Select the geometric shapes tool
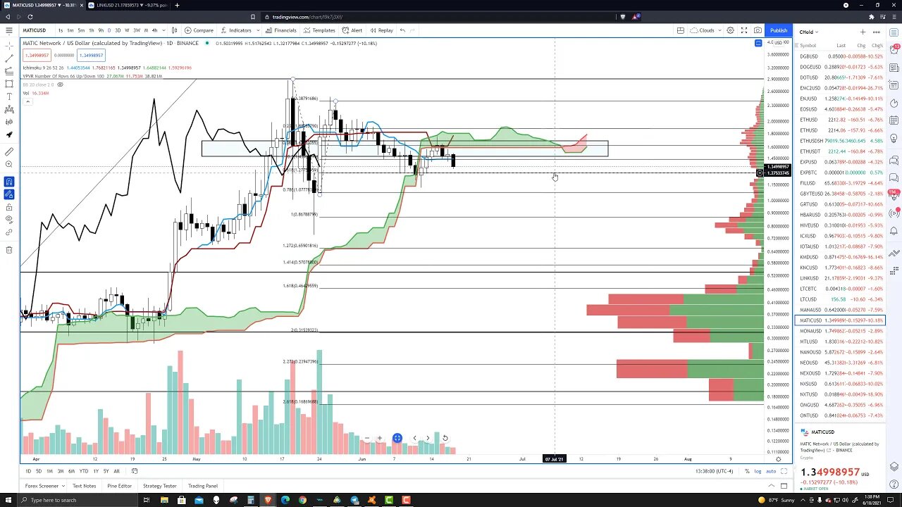This screenshot has width=902, height=507. click(x=8, y=83)
